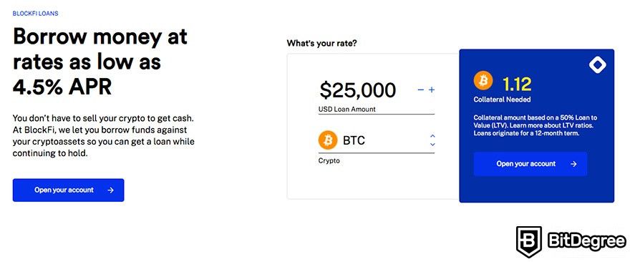
Task: Click the BitDegree shield logo icon
Action: click(x=529, y=241)
